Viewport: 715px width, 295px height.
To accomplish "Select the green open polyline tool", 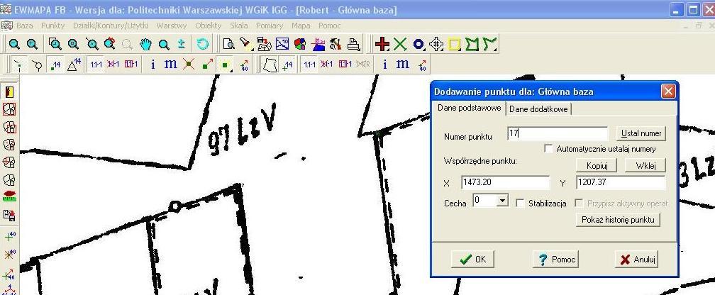I will click(x=490, y=44).
